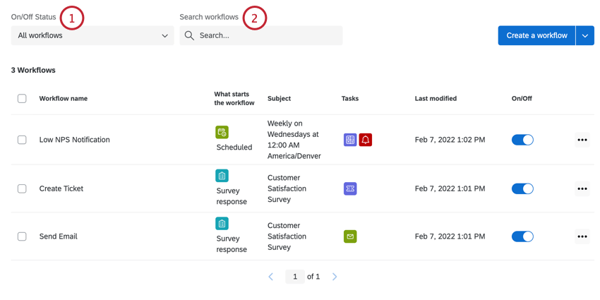Expand the arrow next to Create a workflow
Image resolution: width=600 pixels, height=300 pixels.
point(585,35)
